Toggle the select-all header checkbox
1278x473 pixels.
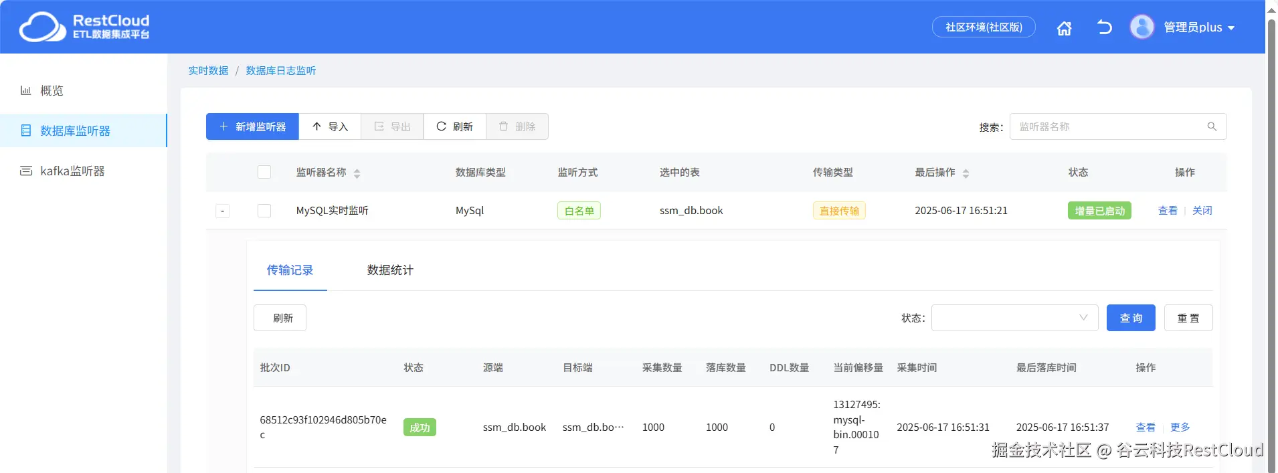(264, 172)
